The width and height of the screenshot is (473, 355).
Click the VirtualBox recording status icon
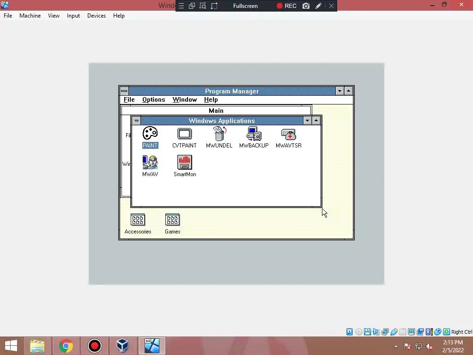coord(420,332)
